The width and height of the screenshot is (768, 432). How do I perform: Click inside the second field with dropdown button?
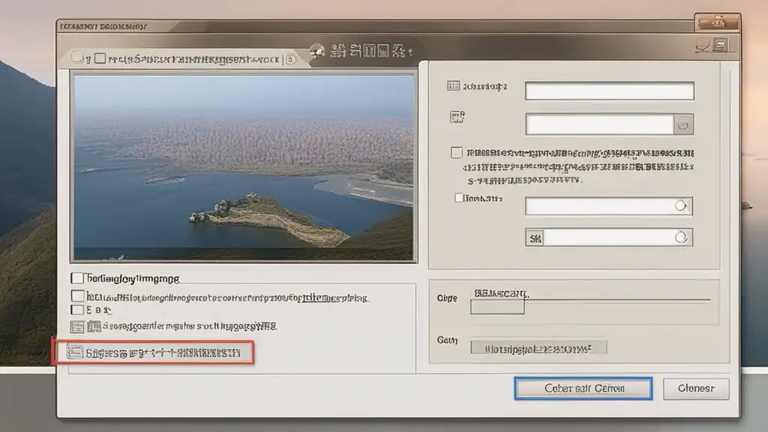600,124
